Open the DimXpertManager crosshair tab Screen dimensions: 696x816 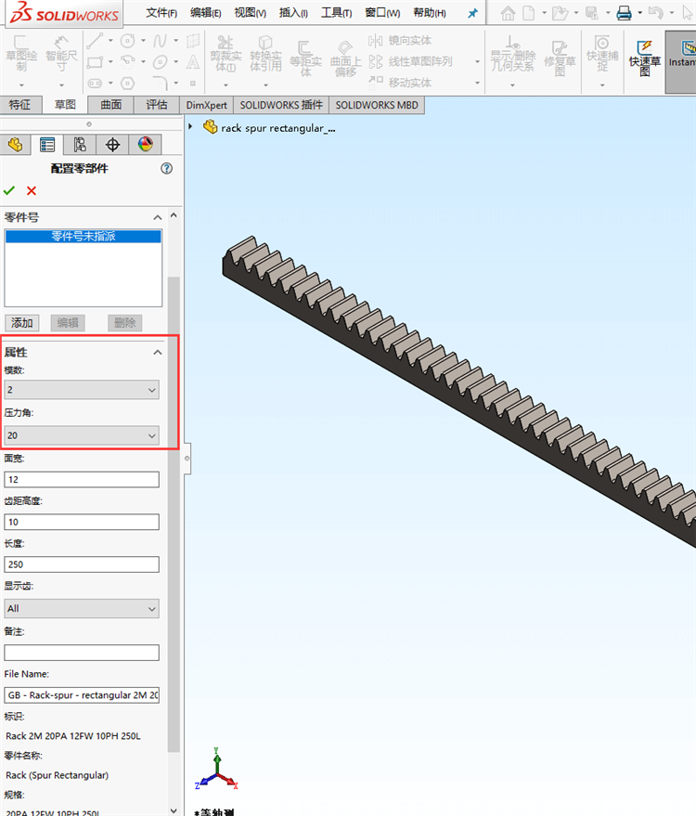(112, 144)
